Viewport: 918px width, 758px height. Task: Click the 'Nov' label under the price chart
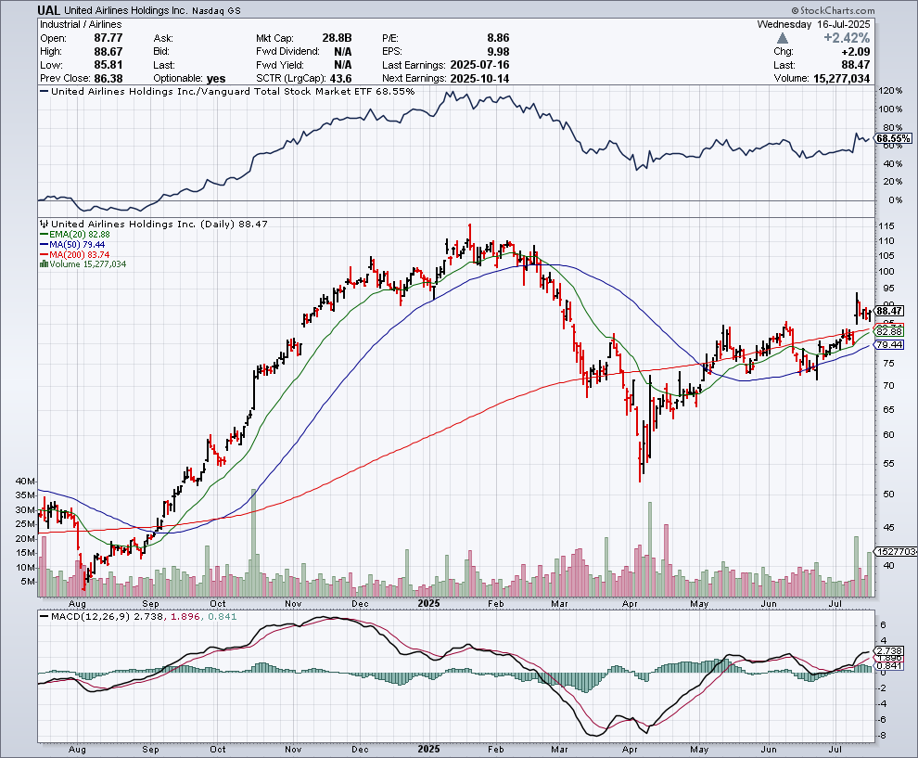pos(293,603)
